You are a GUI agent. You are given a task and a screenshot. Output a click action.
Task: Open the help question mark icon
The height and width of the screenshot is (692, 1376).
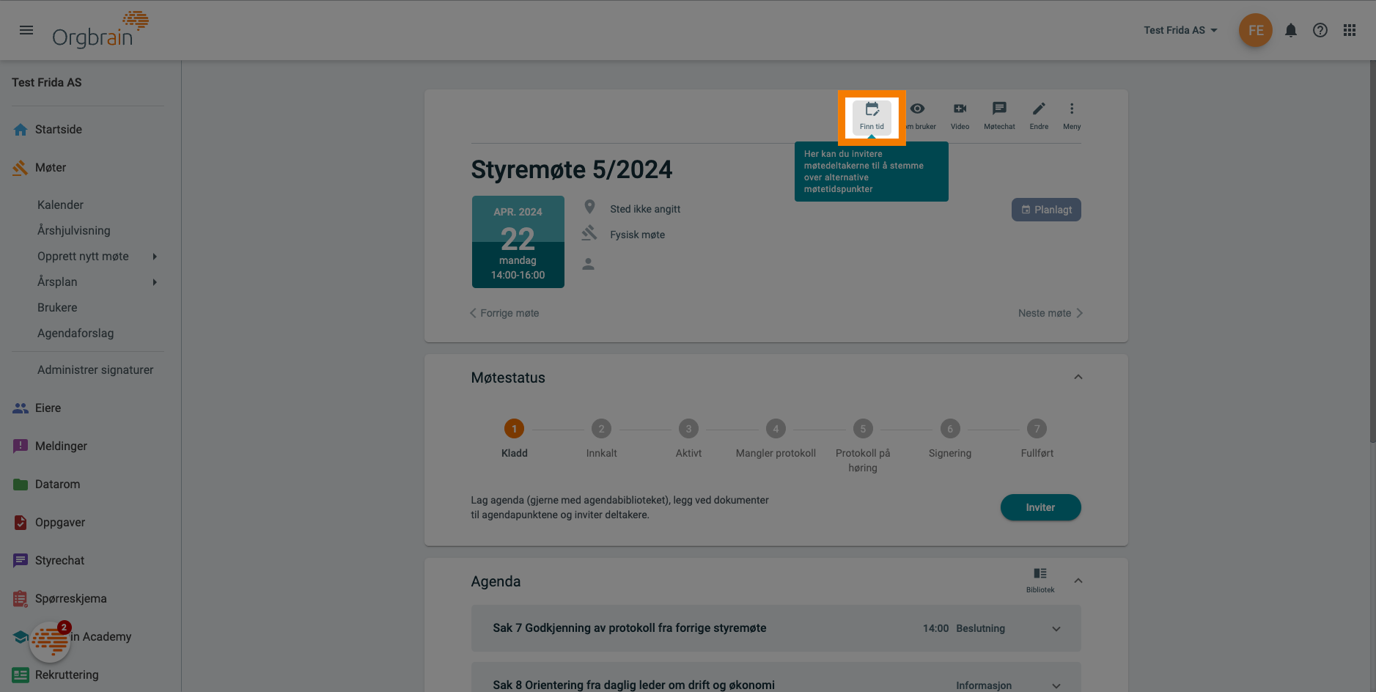[1320, 30]
